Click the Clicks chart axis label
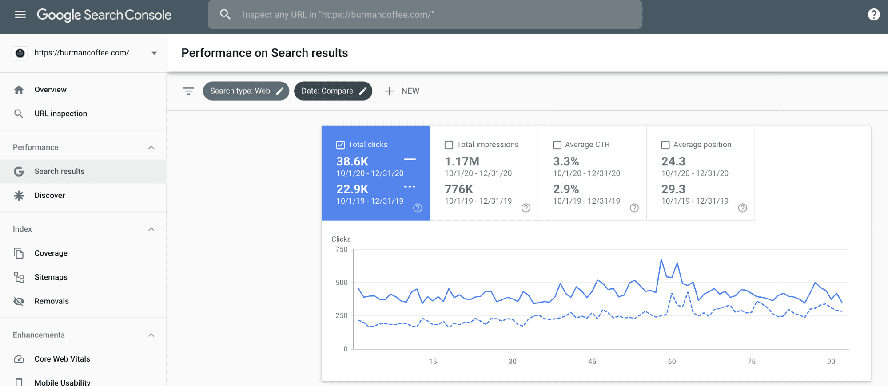Image resolution: width=888 pixels, height=386 pixels. point(341,239)
